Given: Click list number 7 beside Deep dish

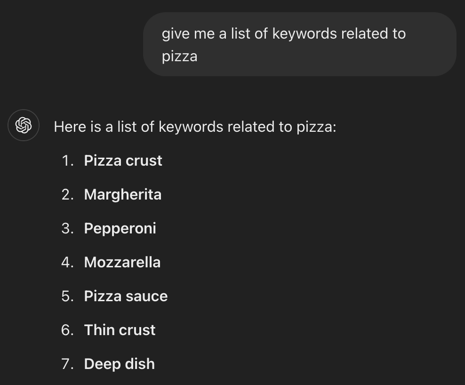Looking at the screenshot, I should point(67,364).
